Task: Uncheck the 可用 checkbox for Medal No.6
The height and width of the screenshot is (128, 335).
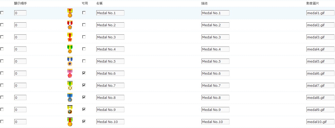Action: 84,73
